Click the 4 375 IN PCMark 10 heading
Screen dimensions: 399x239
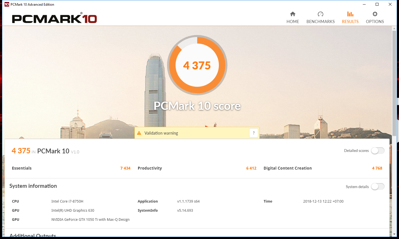[45, 151]
